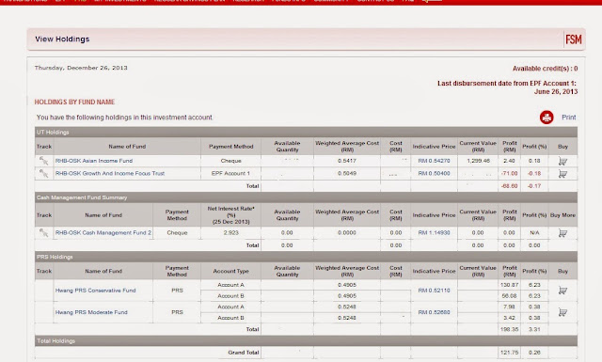
Task: Click indicative price RM 1.14930
Action: (434, 232)
